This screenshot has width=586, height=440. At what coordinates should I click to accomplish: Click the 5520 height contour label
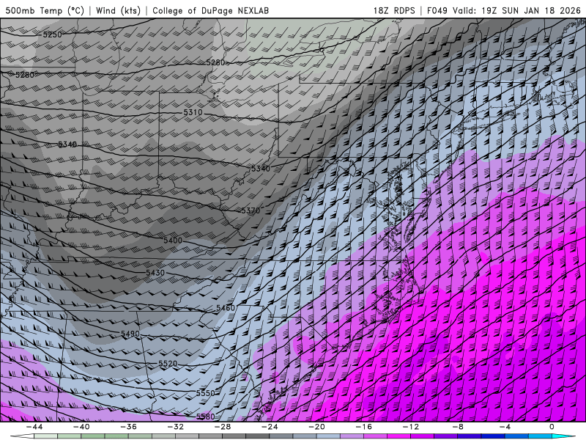coord(168,364)
